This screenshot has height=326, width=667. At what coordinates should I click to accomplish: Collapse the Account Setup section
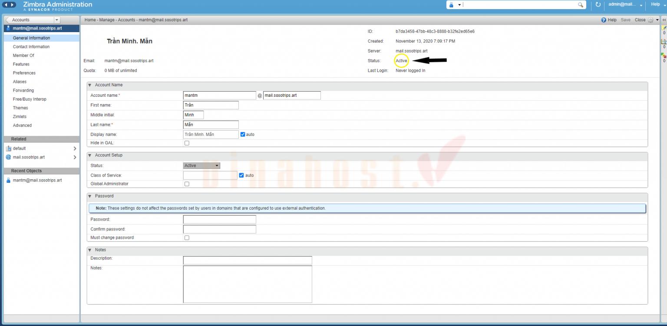coord(90,155)
